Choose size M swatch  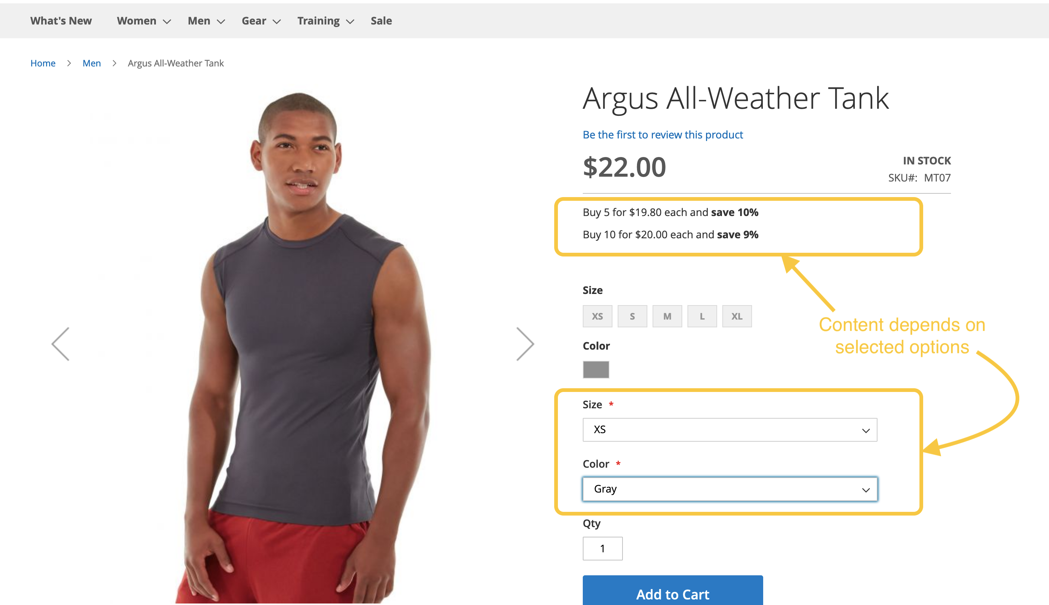(x=667, y=316)
